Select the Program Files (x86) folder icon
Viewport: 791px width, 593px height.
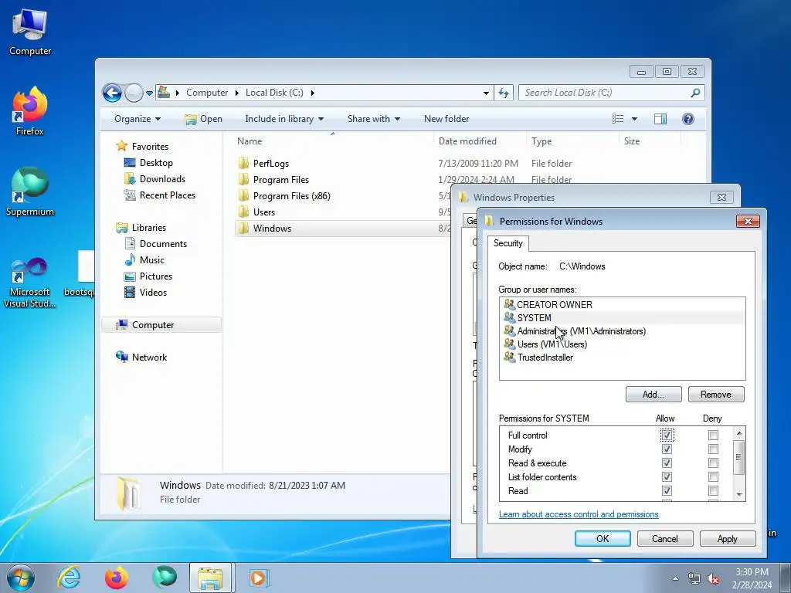[243, 195]
